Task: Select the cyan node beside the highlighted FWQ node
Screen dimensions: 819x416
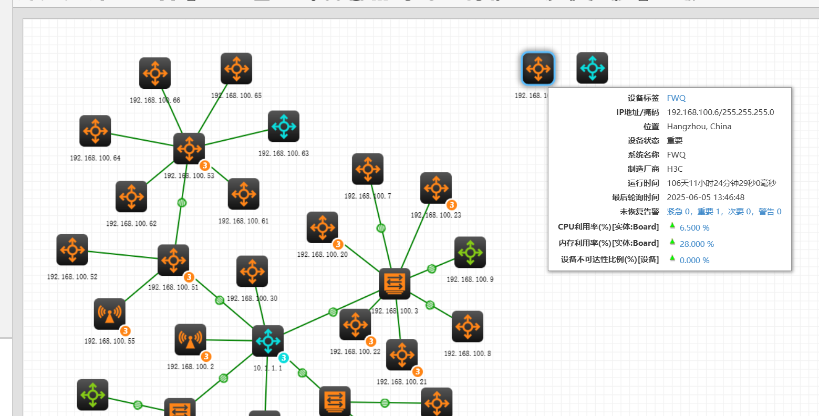Action: (x=592, y=68)
